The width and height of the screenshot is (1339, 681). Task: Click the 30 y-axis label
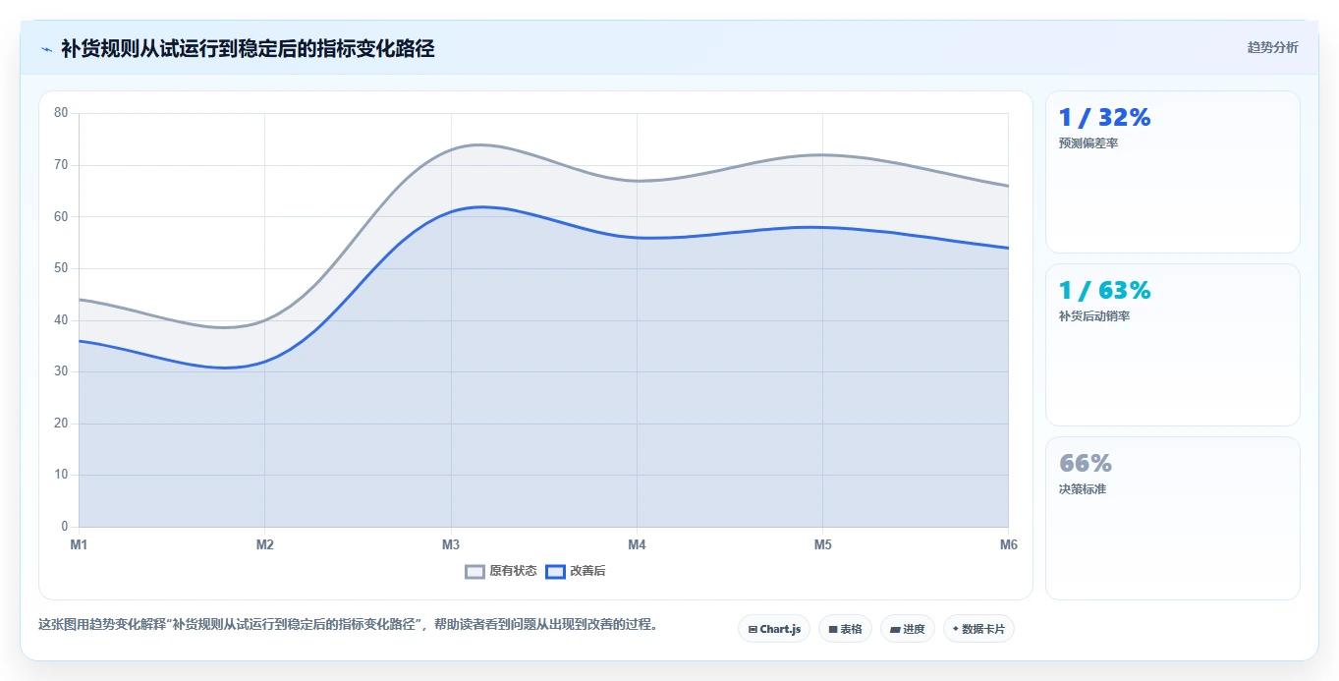[x=61, y=371]
